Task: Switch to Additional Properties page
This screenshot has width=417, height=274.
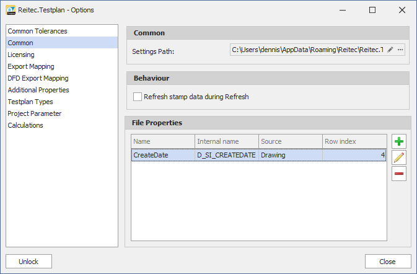Action: pos(38,90)
